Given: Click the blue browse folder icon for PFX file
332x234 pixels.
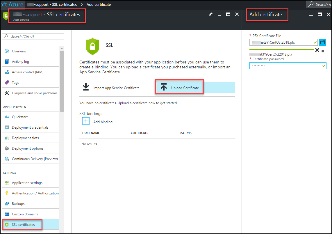Looking at the screenshot, I should pyautogui.click(x=322, y=42).
